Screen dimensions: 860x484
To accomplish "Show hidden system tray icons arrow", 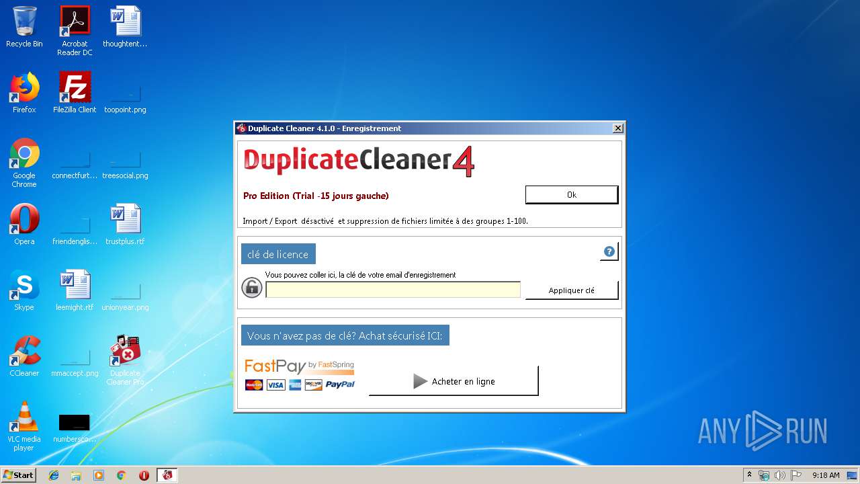I will coord(750,475).
